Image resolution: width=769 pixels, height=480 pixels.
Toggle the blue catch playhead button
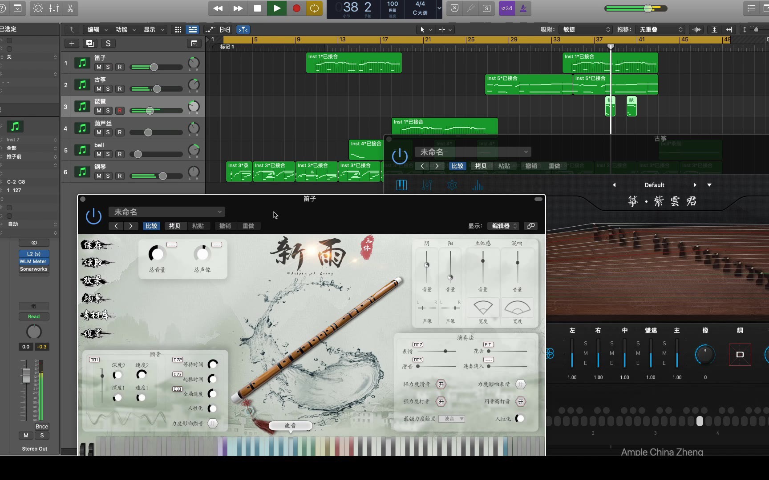point(243,29)
